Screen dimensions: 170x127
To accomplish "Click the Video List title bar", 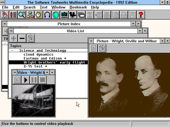I will point(75,31).
